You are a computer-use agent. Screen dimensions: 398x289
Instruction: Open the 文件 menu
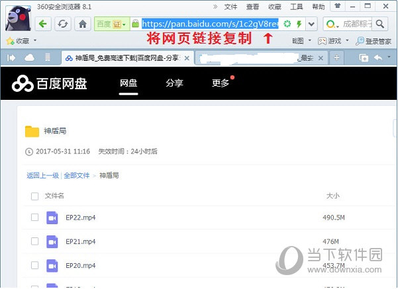(x=230, y=7)
